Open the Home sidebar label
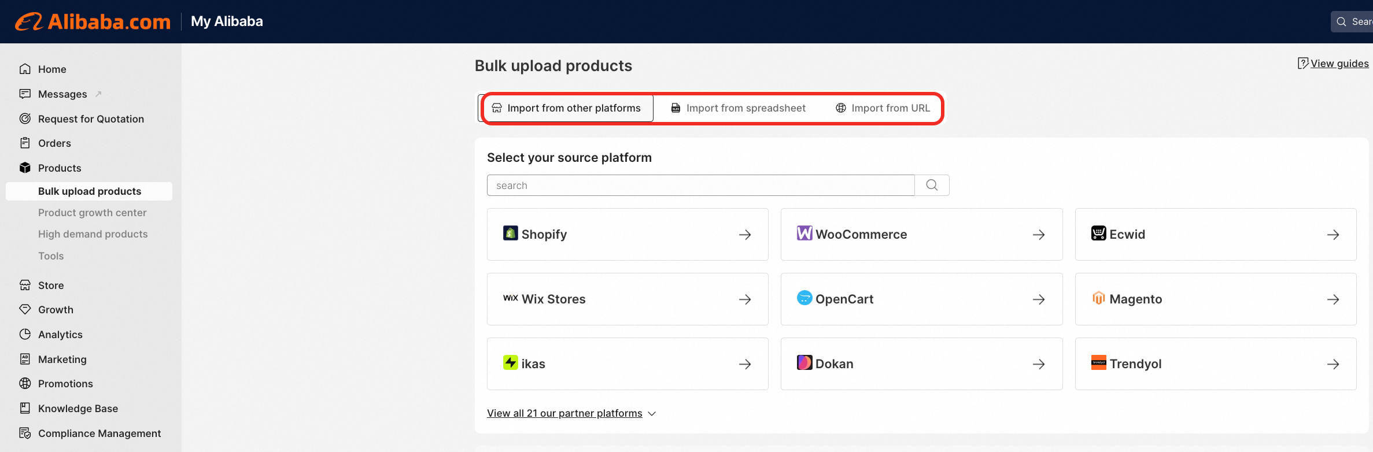 pos(52,69)
